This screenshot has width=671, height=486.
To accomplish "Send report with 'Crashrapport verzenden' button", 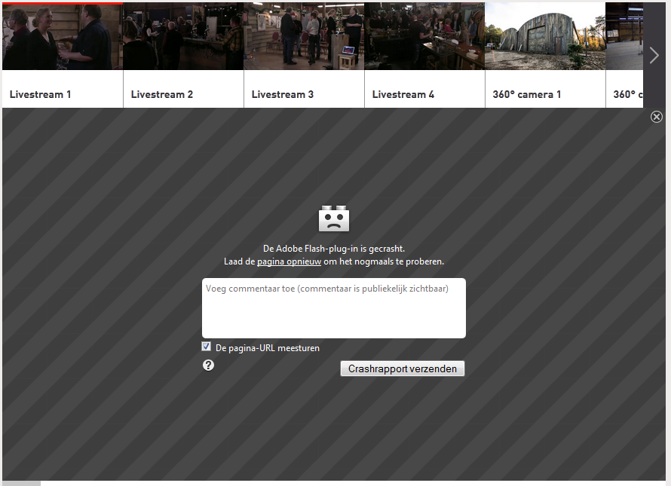I will (403, 368).
